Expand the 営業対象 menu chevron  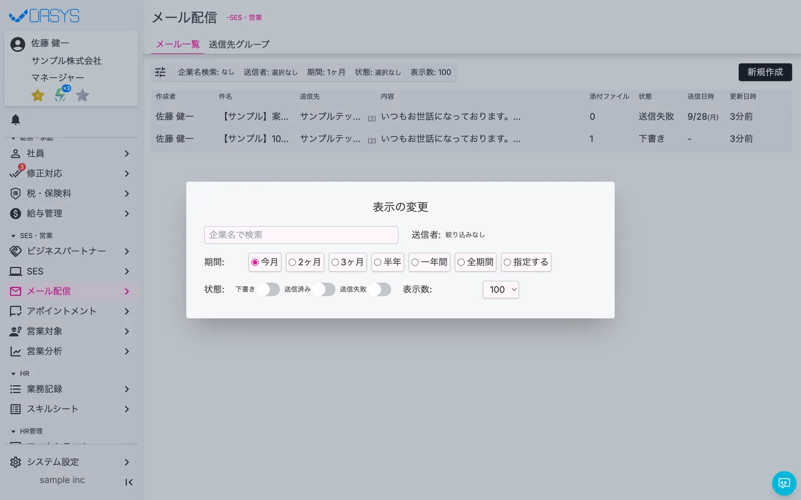(127, 331)
